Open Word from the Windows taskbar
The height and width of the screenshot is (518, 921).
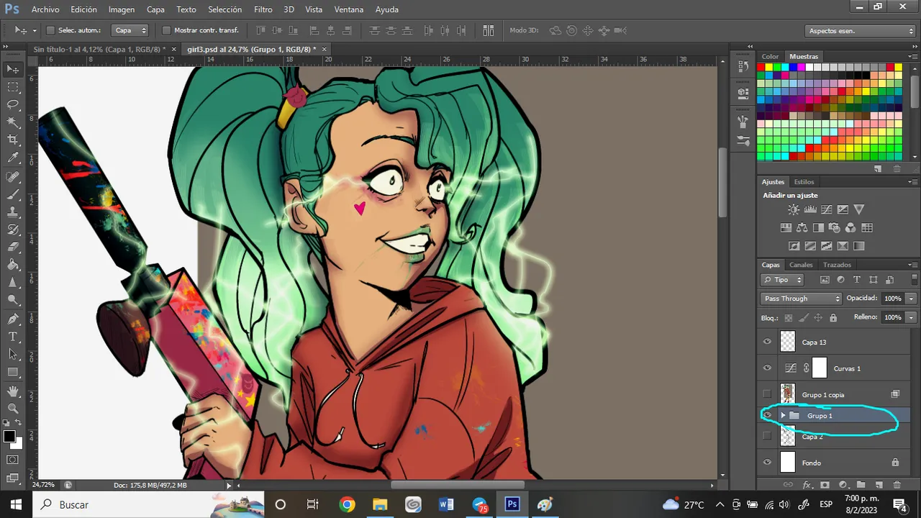[x=446, y=504]
